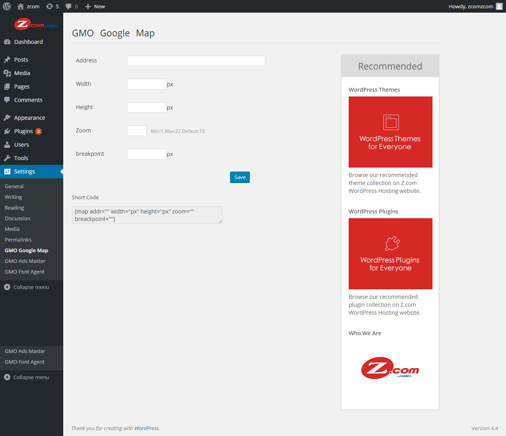
Task: Visit the zcom site via home icon
Action: (21, 6)
